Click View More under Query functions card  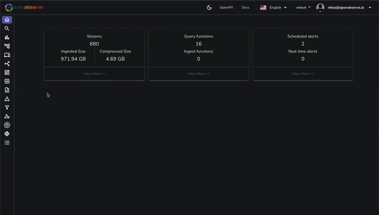199,74
